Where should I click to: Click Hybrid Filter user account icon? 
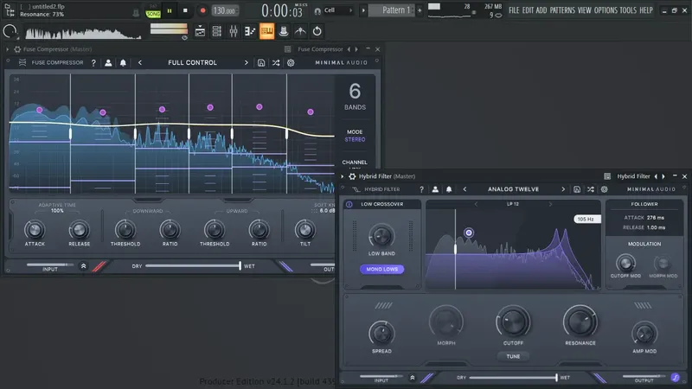[x=433, y=189]
